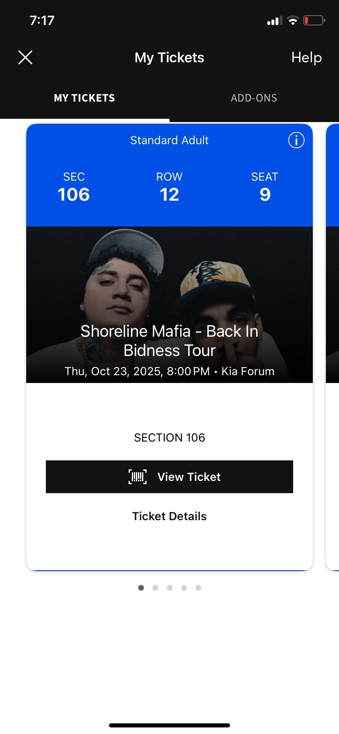
Task: Tap the cellular signal bars
Action: click(x=274, y=21)
